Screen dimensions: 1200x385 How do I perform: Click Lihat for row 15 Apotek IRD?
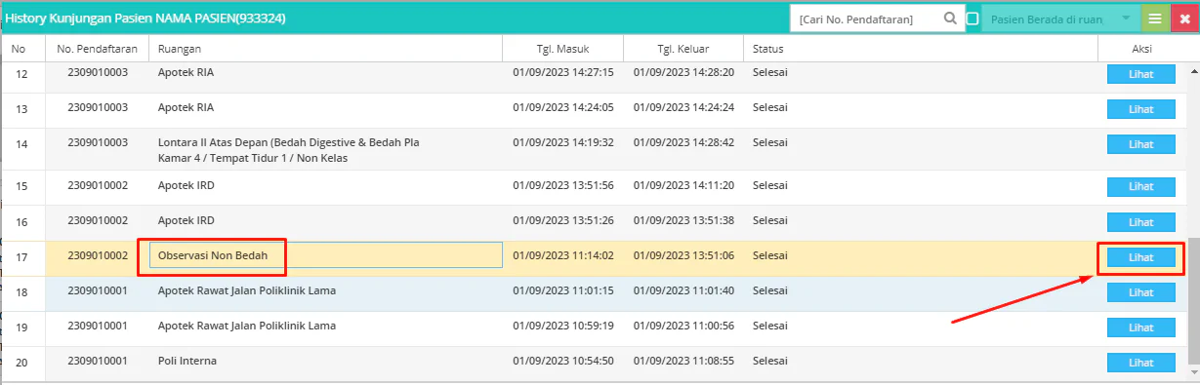click(x=1140, y=187)
